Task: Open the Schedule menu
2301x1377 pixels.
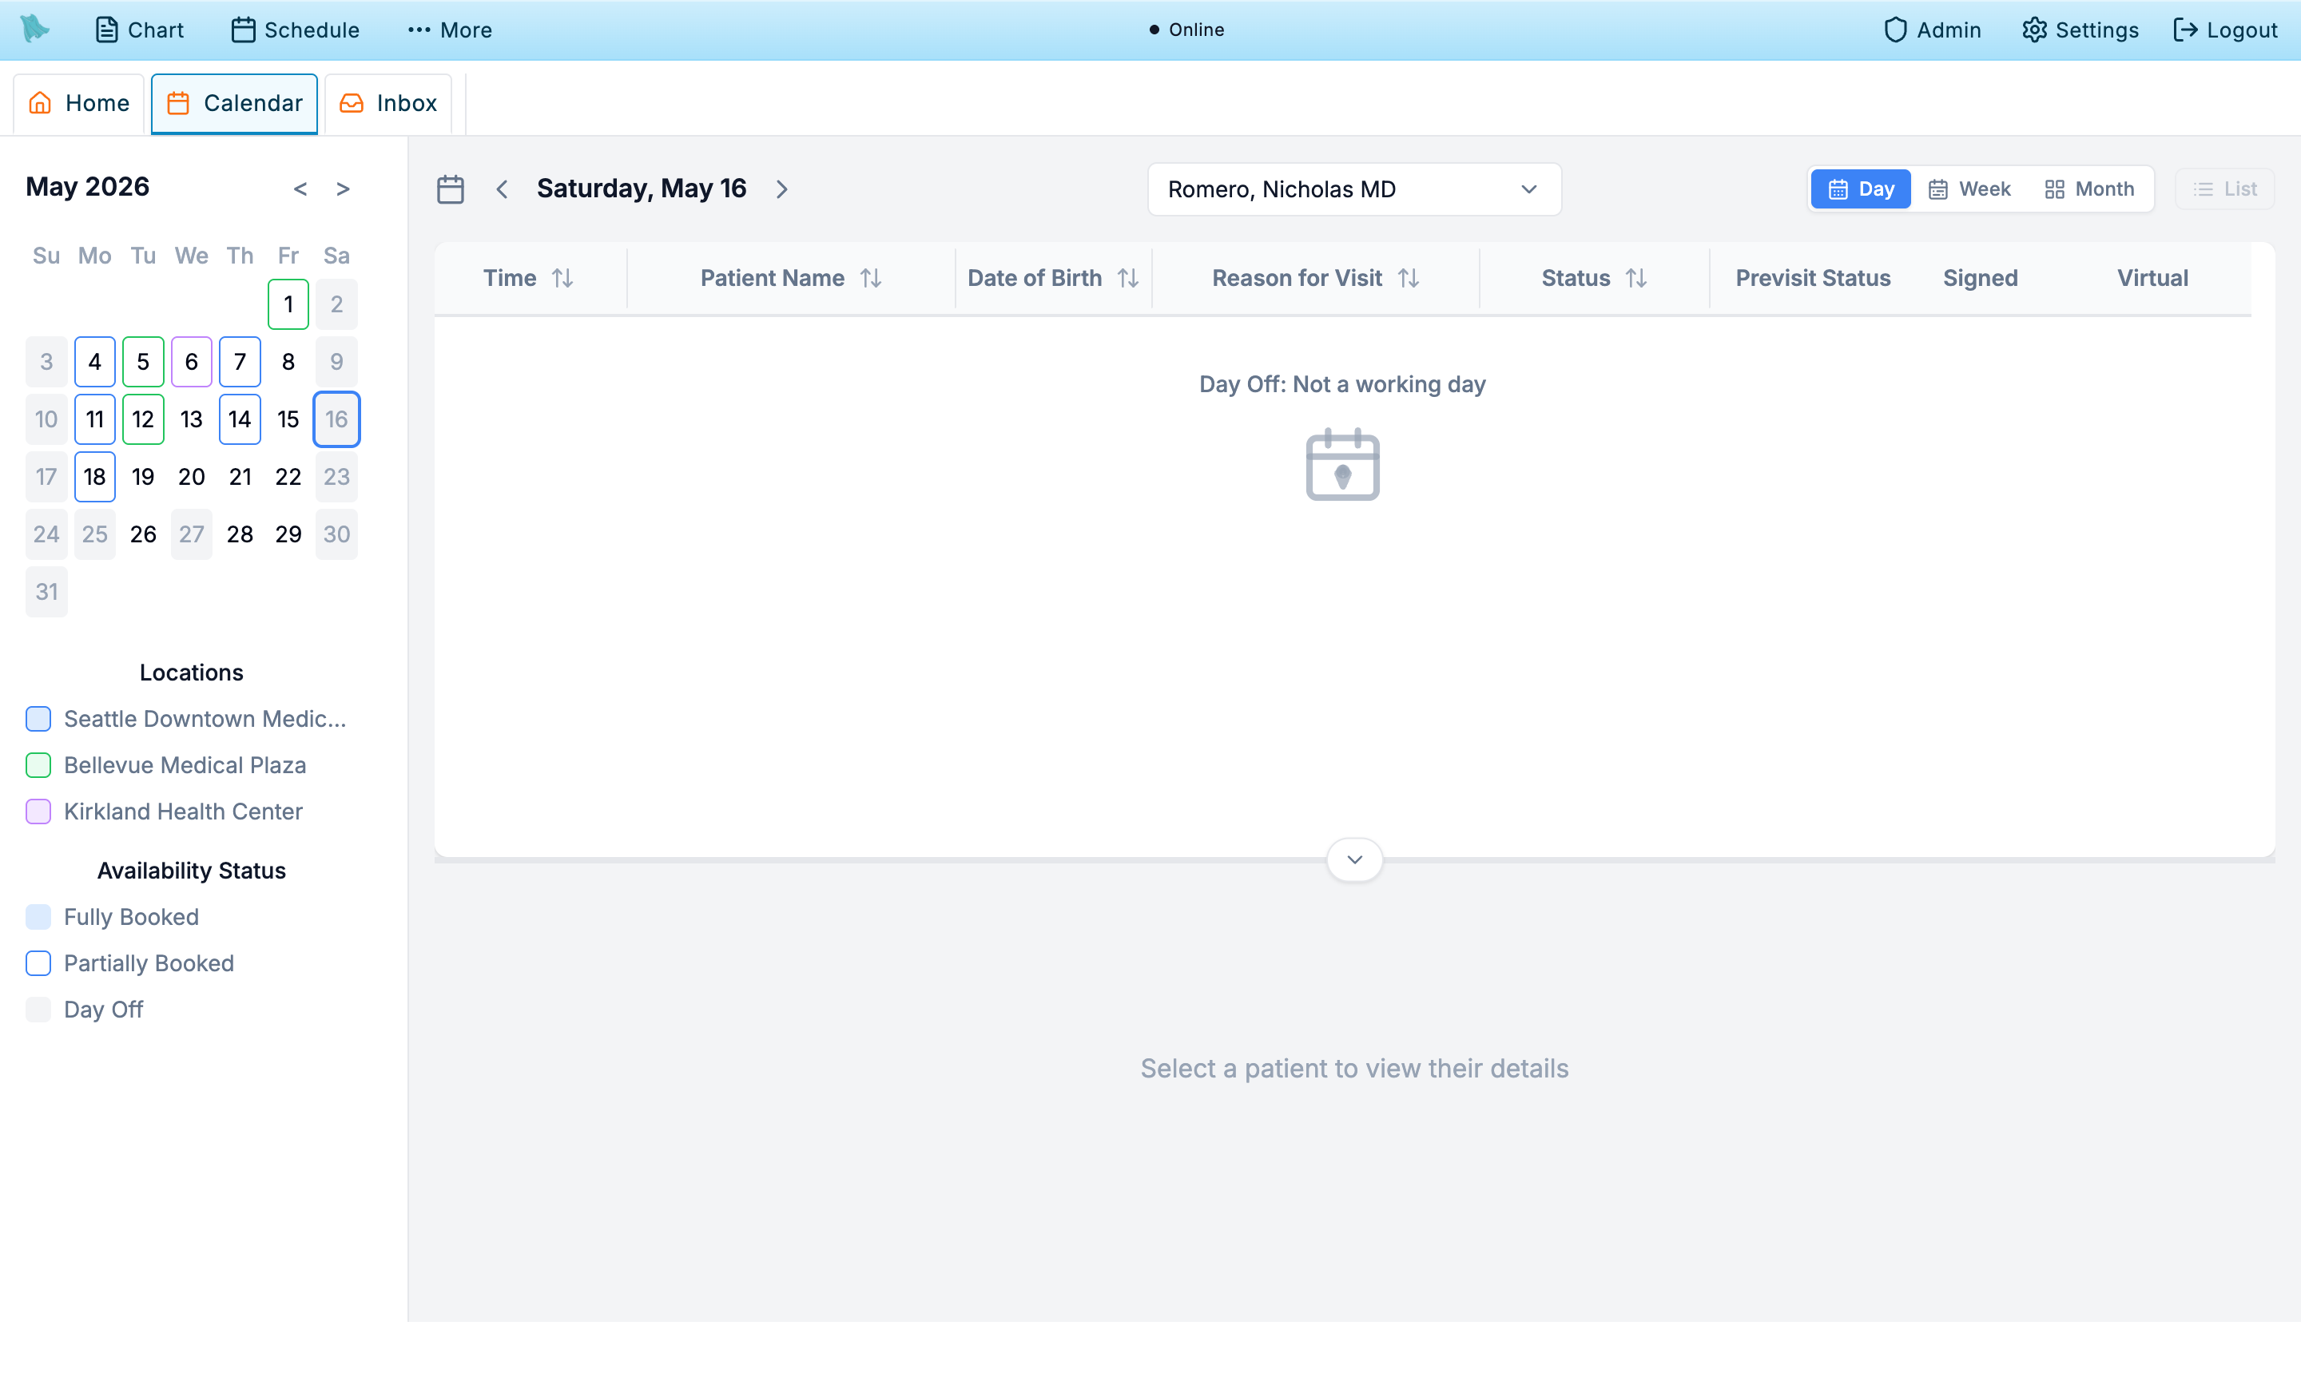Action: pyautogui.click(x=295, y=30)
